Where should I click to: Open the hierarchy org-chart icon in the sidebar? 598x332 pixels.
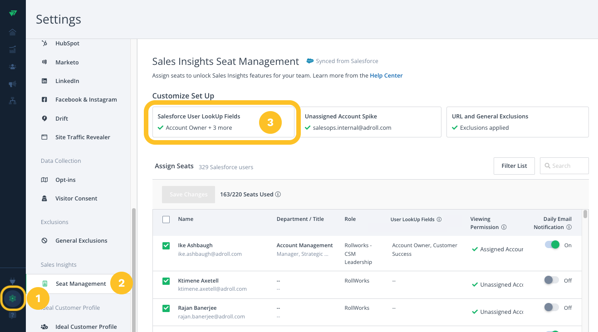pos(13,101)
